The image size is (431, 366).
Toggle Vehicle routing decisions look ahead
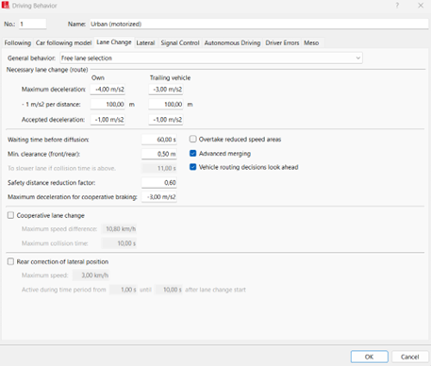click(x=193, y=167)
